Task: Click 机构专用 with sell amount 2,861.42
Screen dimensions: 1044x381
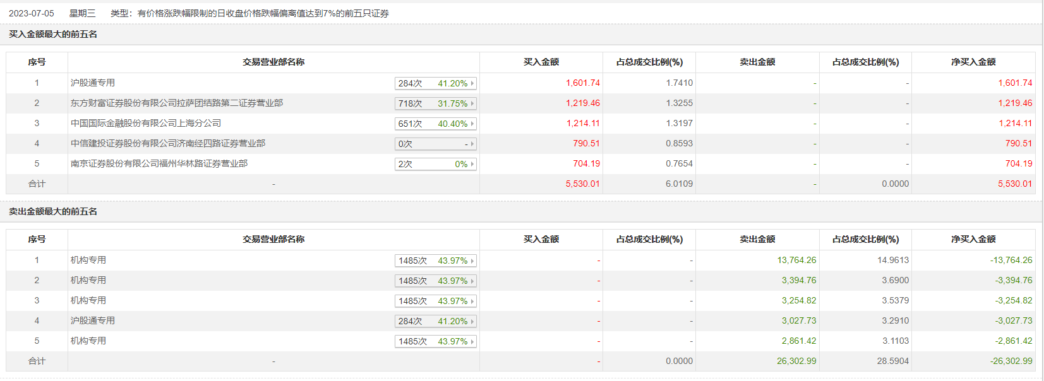Action: coord(88,341)
